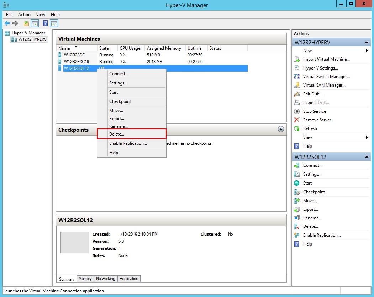This screenshot has height=297, width=374.
Task: Click the Show/Hide Console Tree toolbar icon
Action: coord(35,23)
